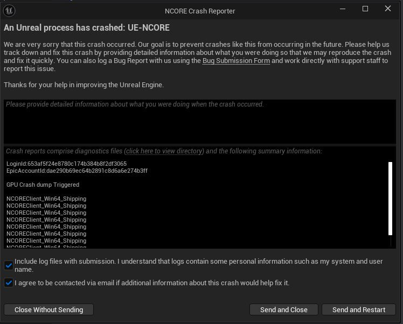Click first NCOREClient_Win64_Shipping entry

click(46, 199)
